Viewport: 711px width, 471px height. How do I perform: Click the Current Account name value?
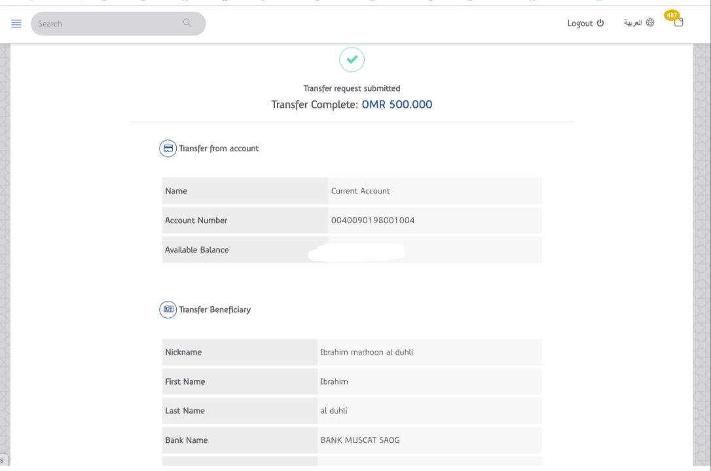[x=360, y=191]
